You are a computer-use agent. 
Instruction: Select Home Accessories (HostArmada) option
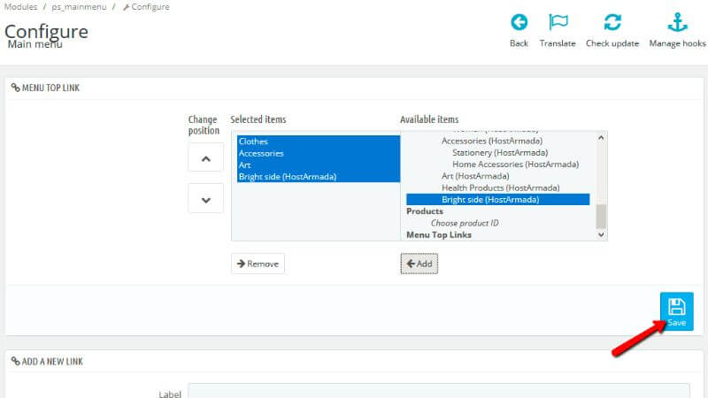pyautogui.click(x=515, y=165)
